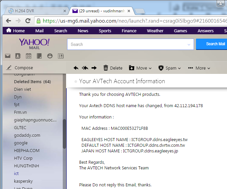Open the Messenger smiley icon
Image resolution: width=227 pixels, height=189 pixels.
click(x=50, y=56)
